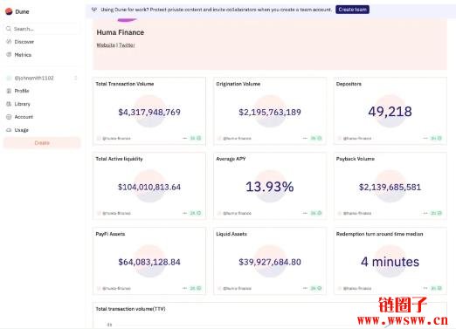Open the Discover page icon
The image size is (456, 329).
pos(9,42)
